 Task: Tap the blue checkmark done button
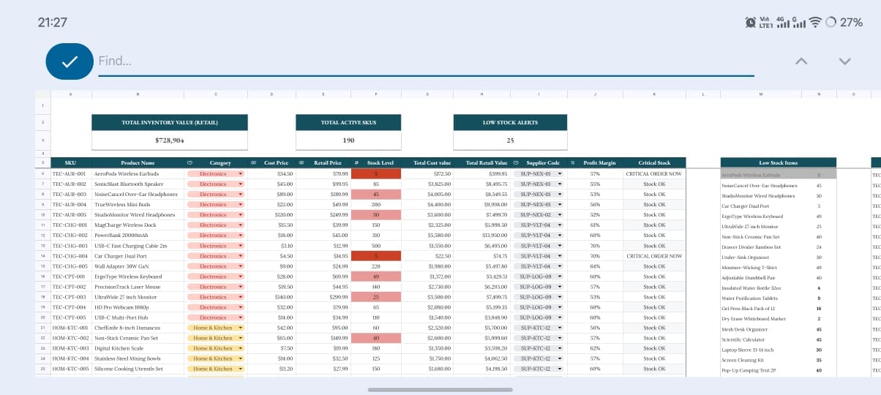[x=70, y=61]
